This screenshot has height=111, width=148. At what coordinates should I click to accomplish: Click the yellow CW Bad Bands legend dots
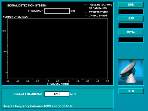pos(85,16)
